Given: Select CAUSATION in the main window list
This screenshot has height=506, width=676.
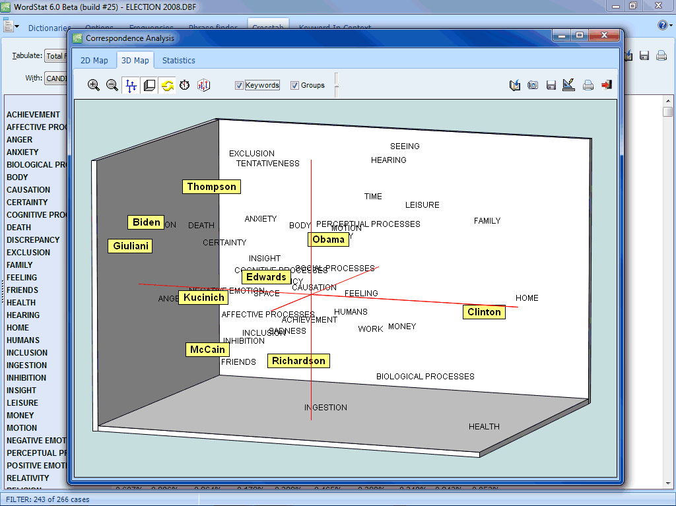Looking at the screenshot, I should pyautogui.click(x=28, y=189).
